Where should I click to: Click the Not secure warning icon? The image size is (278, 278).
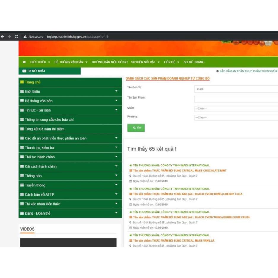(25, 37)
